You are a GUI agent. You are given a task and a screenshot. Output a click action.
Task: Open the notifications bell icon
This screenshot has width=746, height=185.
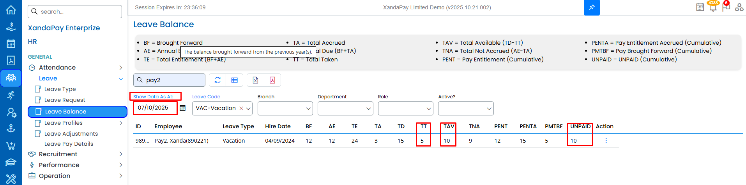pos(713,7)
